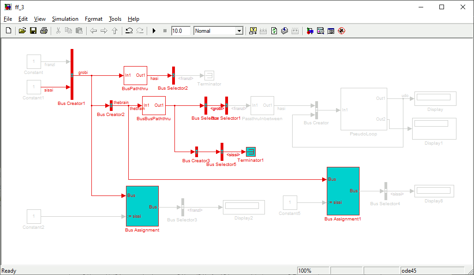474x275 pixels.
Task: Stop the simulation with the square button
Action: point(165,31)
